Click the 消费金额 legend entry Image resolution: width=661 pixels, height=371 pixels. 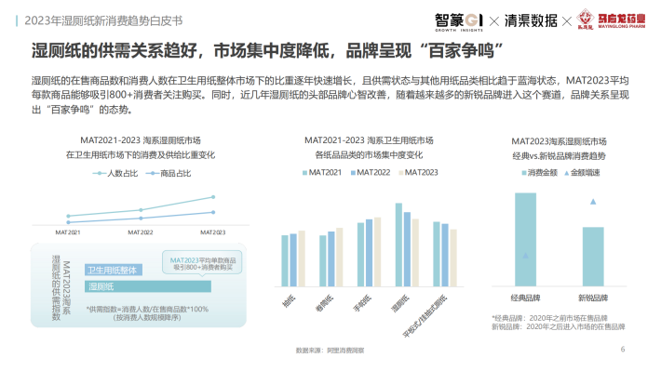pos(540,173)
